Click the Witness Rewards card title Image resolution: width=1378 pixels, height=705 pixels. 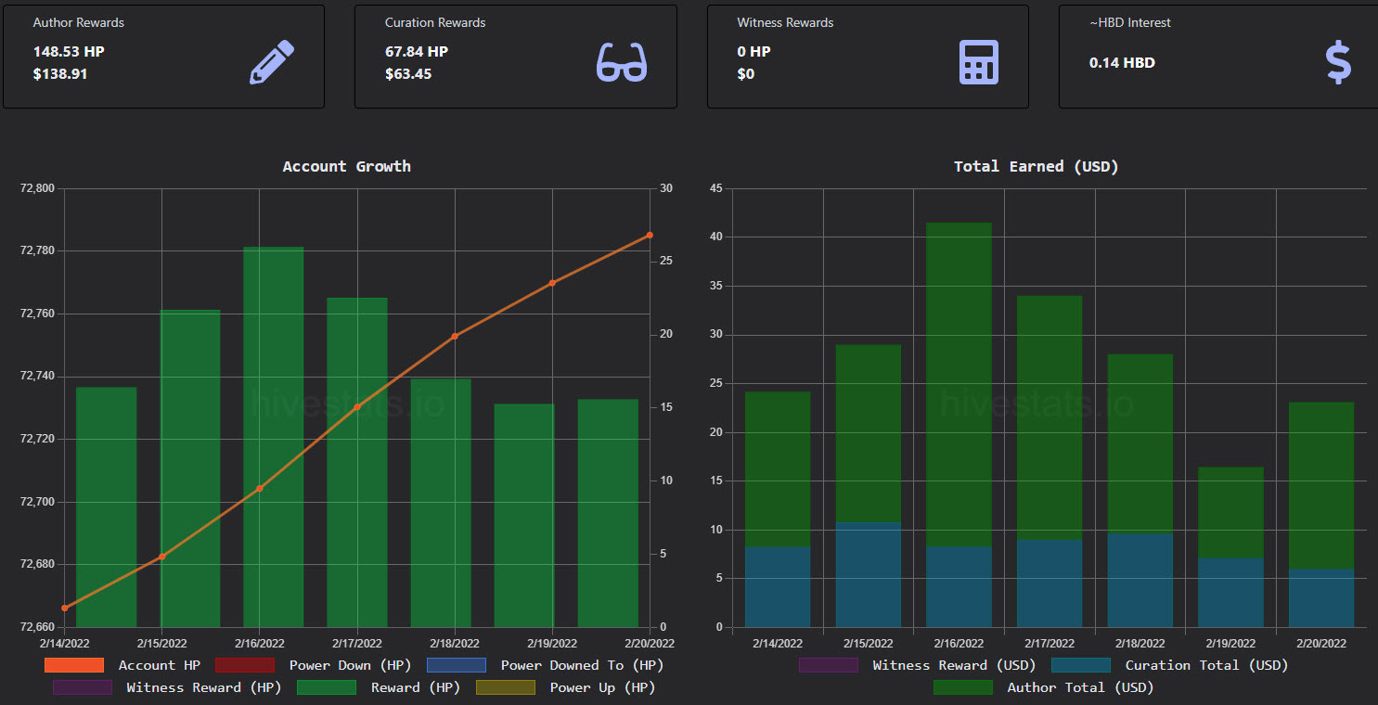[785, 22]
